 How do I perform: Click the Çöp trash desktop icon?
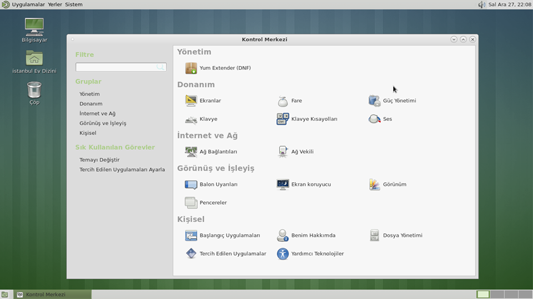[34, 89]
